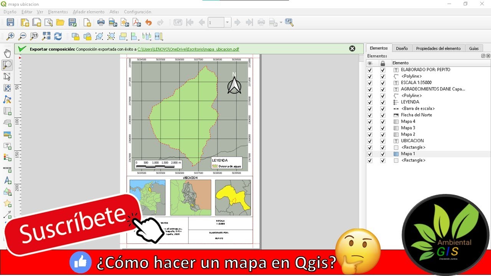Duplicate the current layout

pyautogui.click(x=37, y=22)
